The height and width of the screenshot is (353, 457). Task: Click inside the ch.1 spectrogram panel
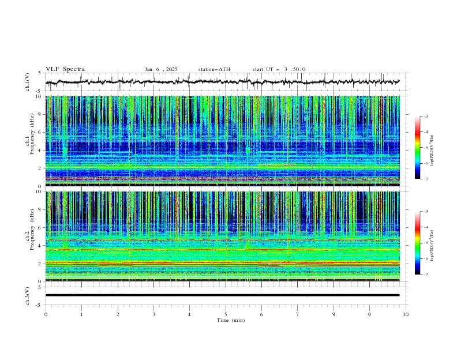223,141
